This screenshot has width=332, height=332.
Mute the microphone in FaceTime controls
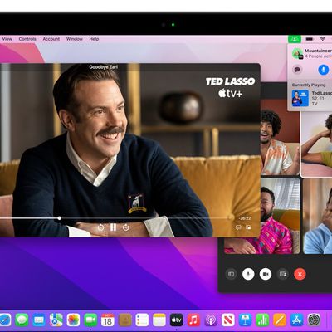tap(248, 274)
